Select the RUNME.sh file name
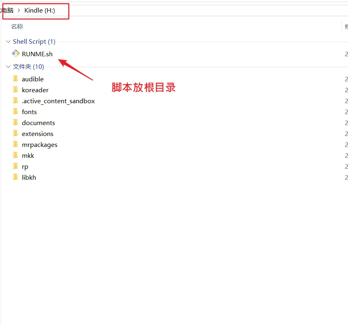Screen dimensions: 348x325 click(37, 54)
